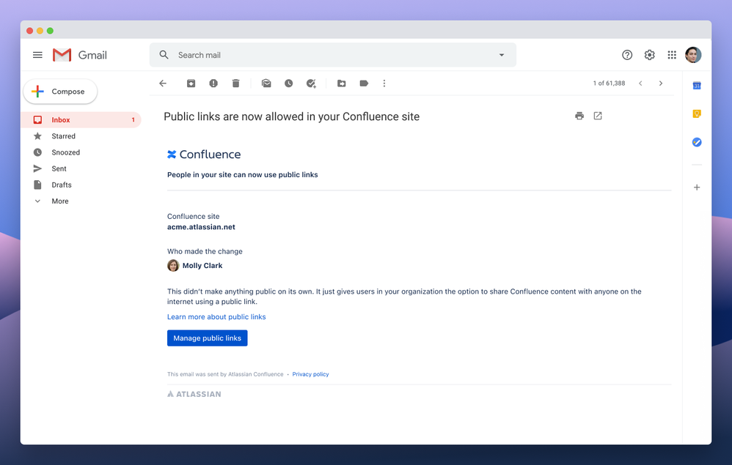Click the Atlassian footer logo
The image size is (732, 465).
click(194, 394)
